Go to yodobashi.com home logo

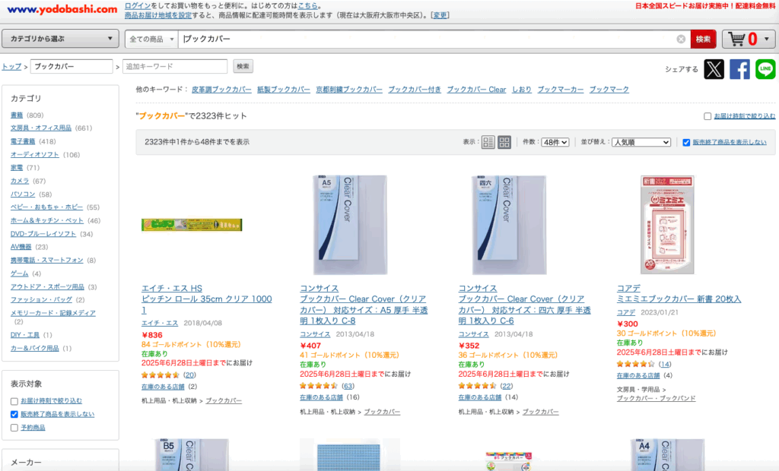(x=62, y=9)
